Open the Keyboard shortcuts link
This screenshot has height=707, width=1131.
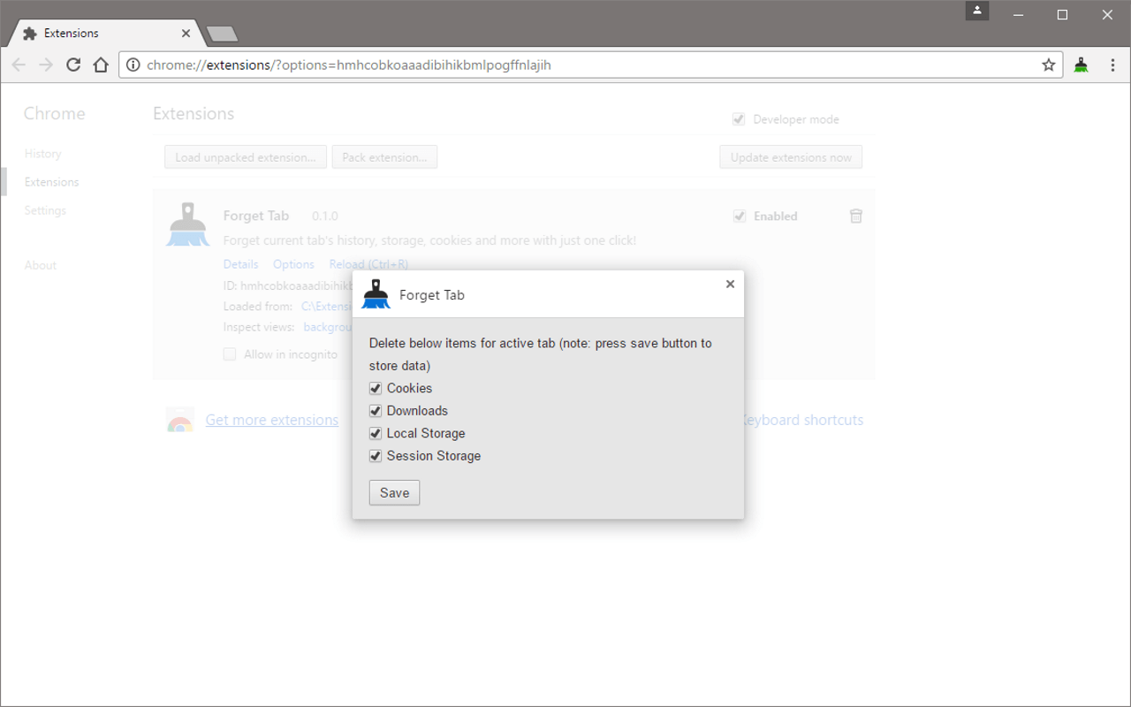(x=802, y=420)
